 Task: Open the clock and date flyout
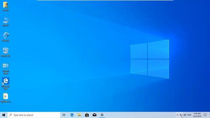[197, 115]
